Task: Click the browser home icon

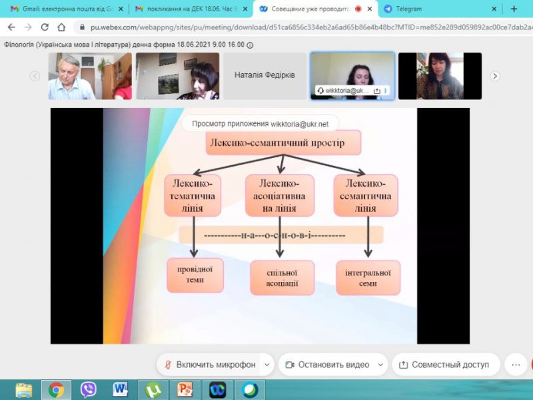Action: tap(61, 27)
